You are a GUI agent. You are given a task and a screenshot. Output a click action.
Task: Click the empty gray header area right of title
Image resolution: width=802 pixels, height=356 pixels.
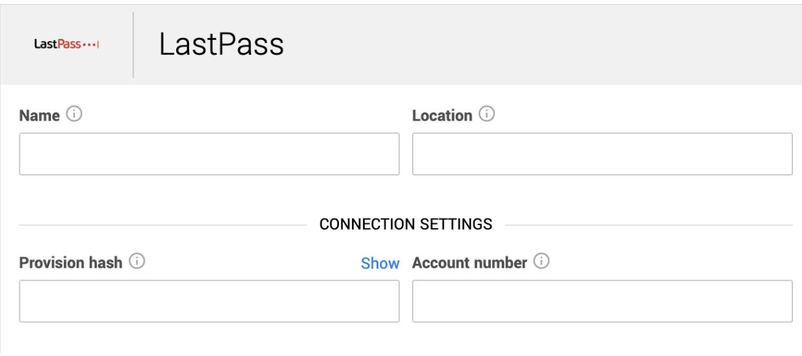(x=542, y=44)
